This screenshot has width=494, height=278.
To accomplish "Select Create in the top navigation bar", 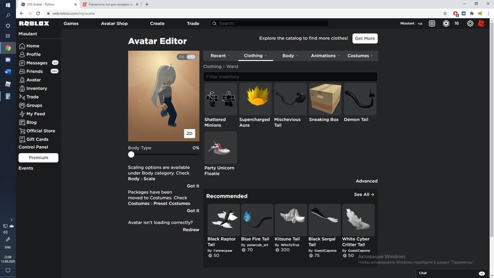I will [157, 23].
